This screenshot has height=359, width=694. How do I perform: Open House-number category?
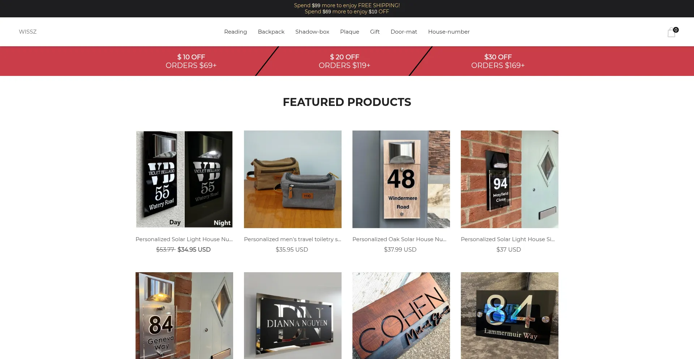[449, 32]
